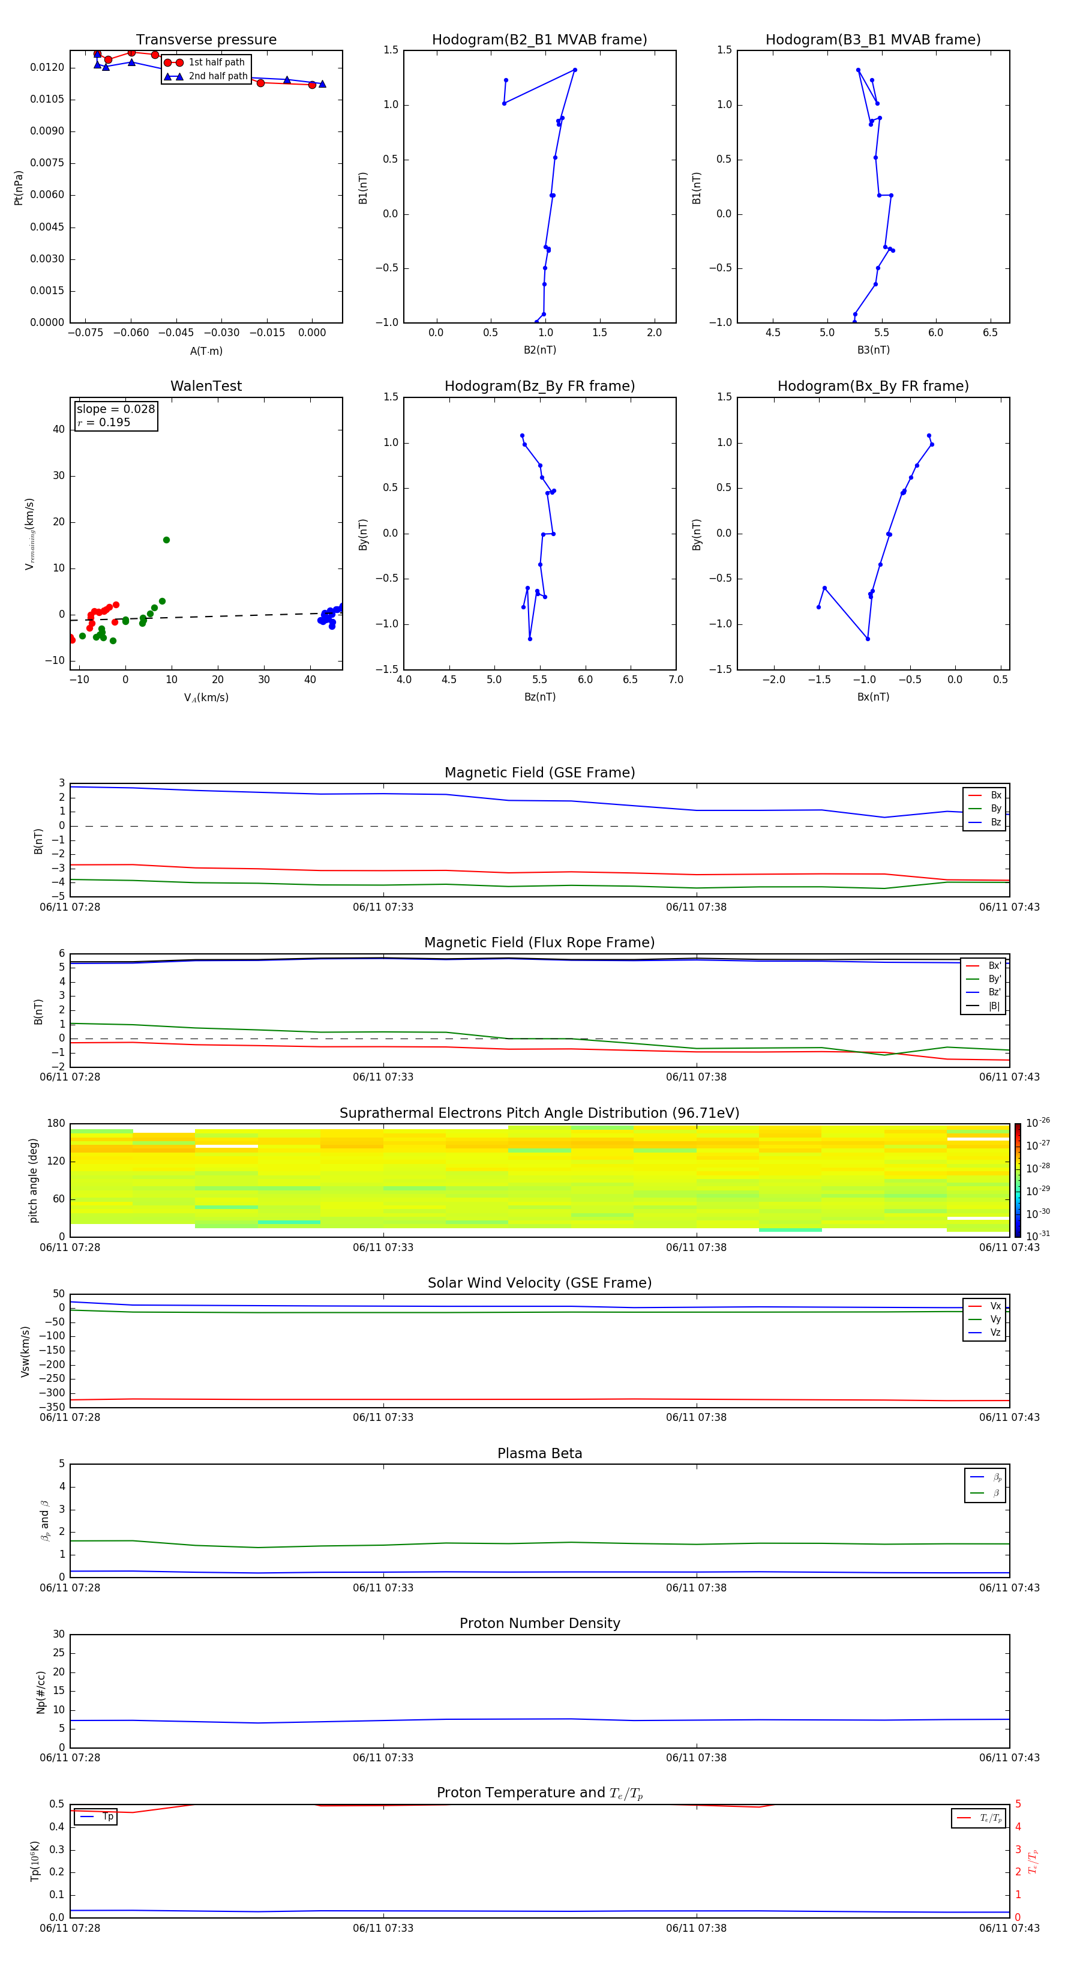The width and height of the screenshot is (1080, 1981).
Task: Click the "Pt(nPa)" y-axis label
Action: point(19,187)
